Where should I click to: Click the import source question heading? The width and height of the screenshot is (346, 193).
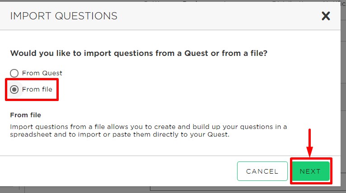coord(139,53)
